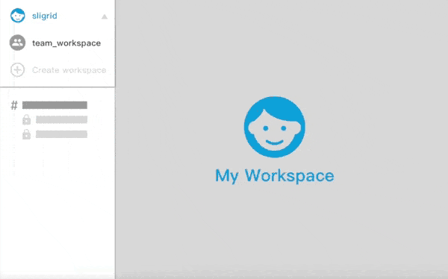Click the large My Workspace smiley icon
This screenshot has height=279, width=448.
(x=274, y=127)
